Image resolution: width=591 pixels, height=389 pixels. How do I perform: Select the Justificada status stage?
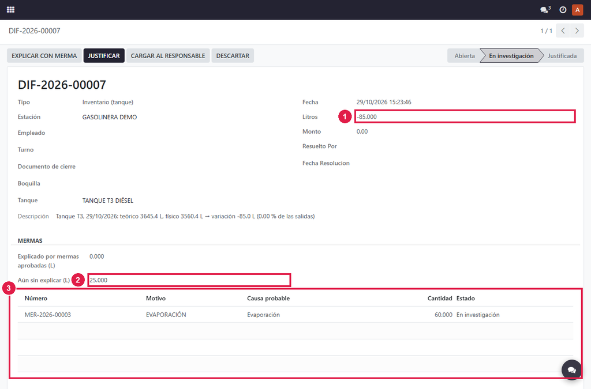tap(562, 56)
